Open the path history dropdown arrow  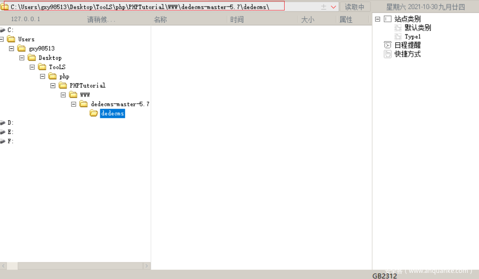click(333, 7)
